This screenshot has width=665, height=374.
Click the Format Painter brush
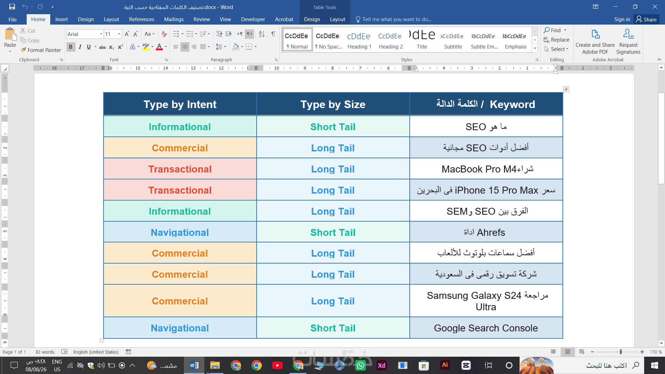point(23,50)
